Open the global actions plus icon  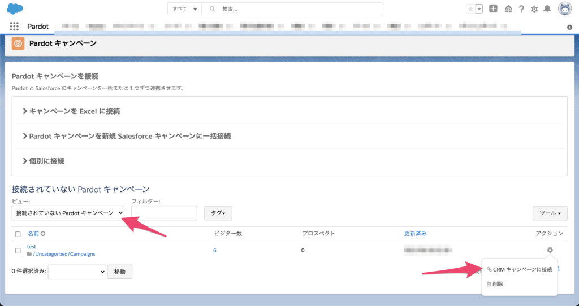point(493,9)
